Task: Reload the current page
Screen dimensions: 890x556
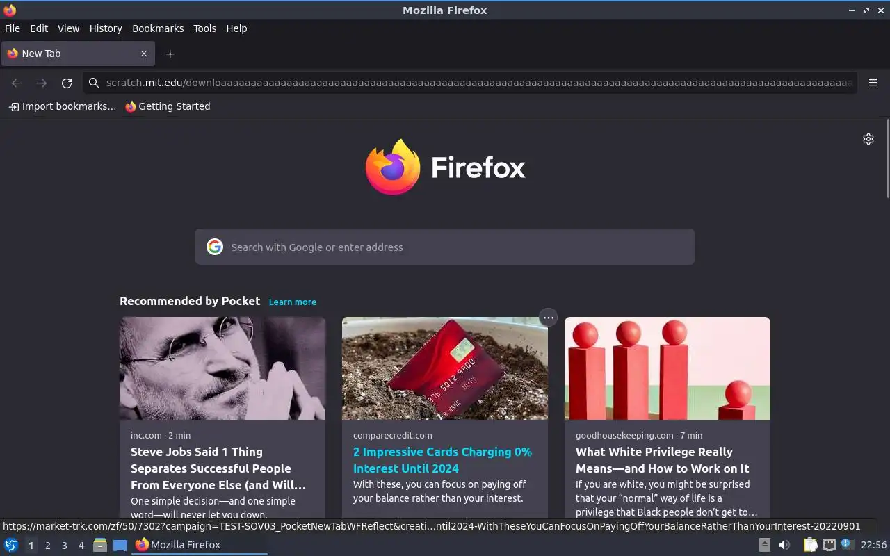Action: [67, 83]
